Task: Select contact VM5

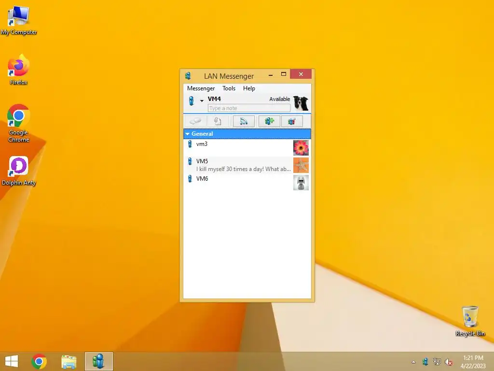Action: point(247,165)
